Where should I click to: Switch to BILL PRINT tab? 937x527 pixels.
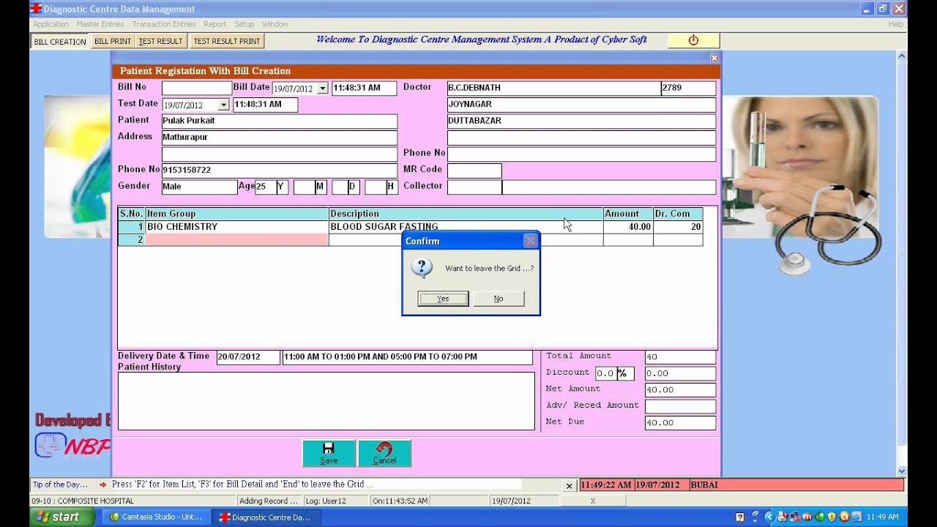pyautogui.click(x=113, y=41)
